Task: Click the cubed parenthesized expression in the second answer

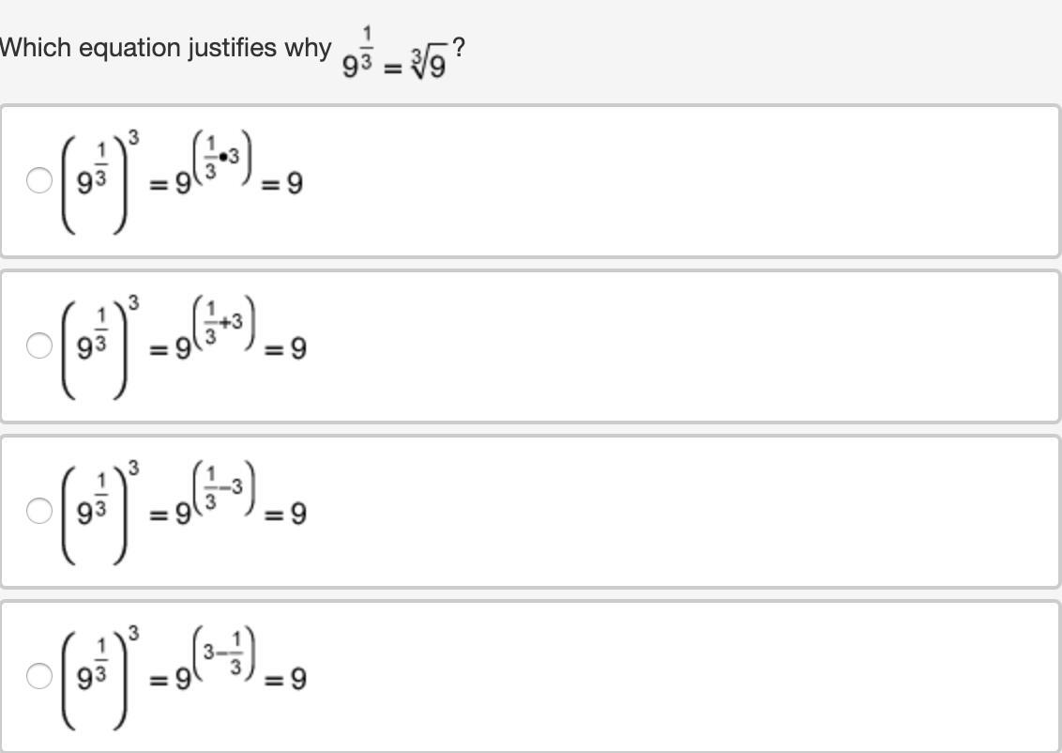Action: 96,346
